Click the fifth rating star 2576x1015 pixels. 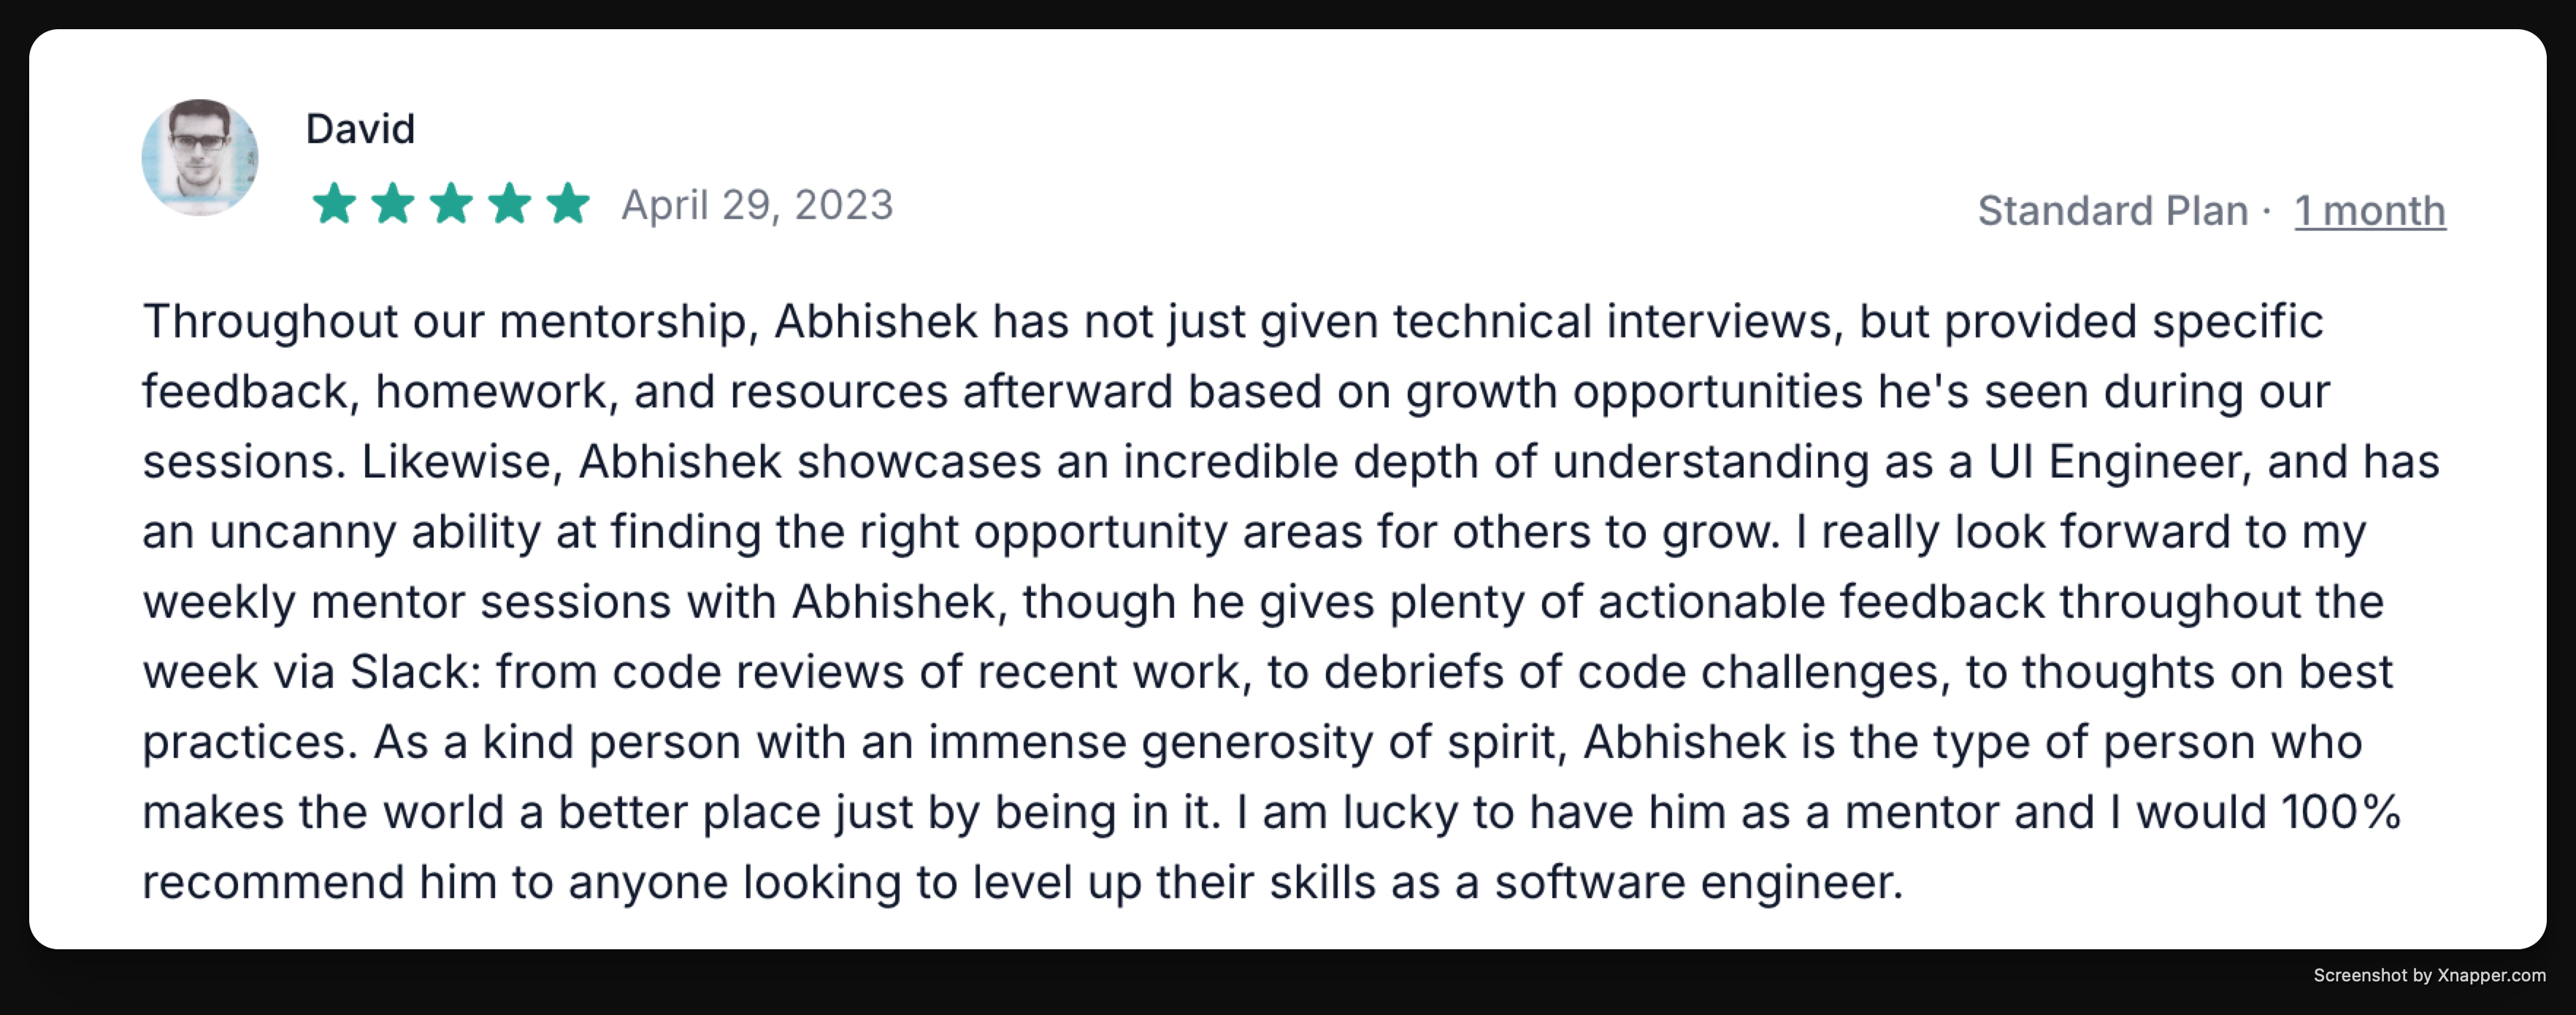point(568,203)
